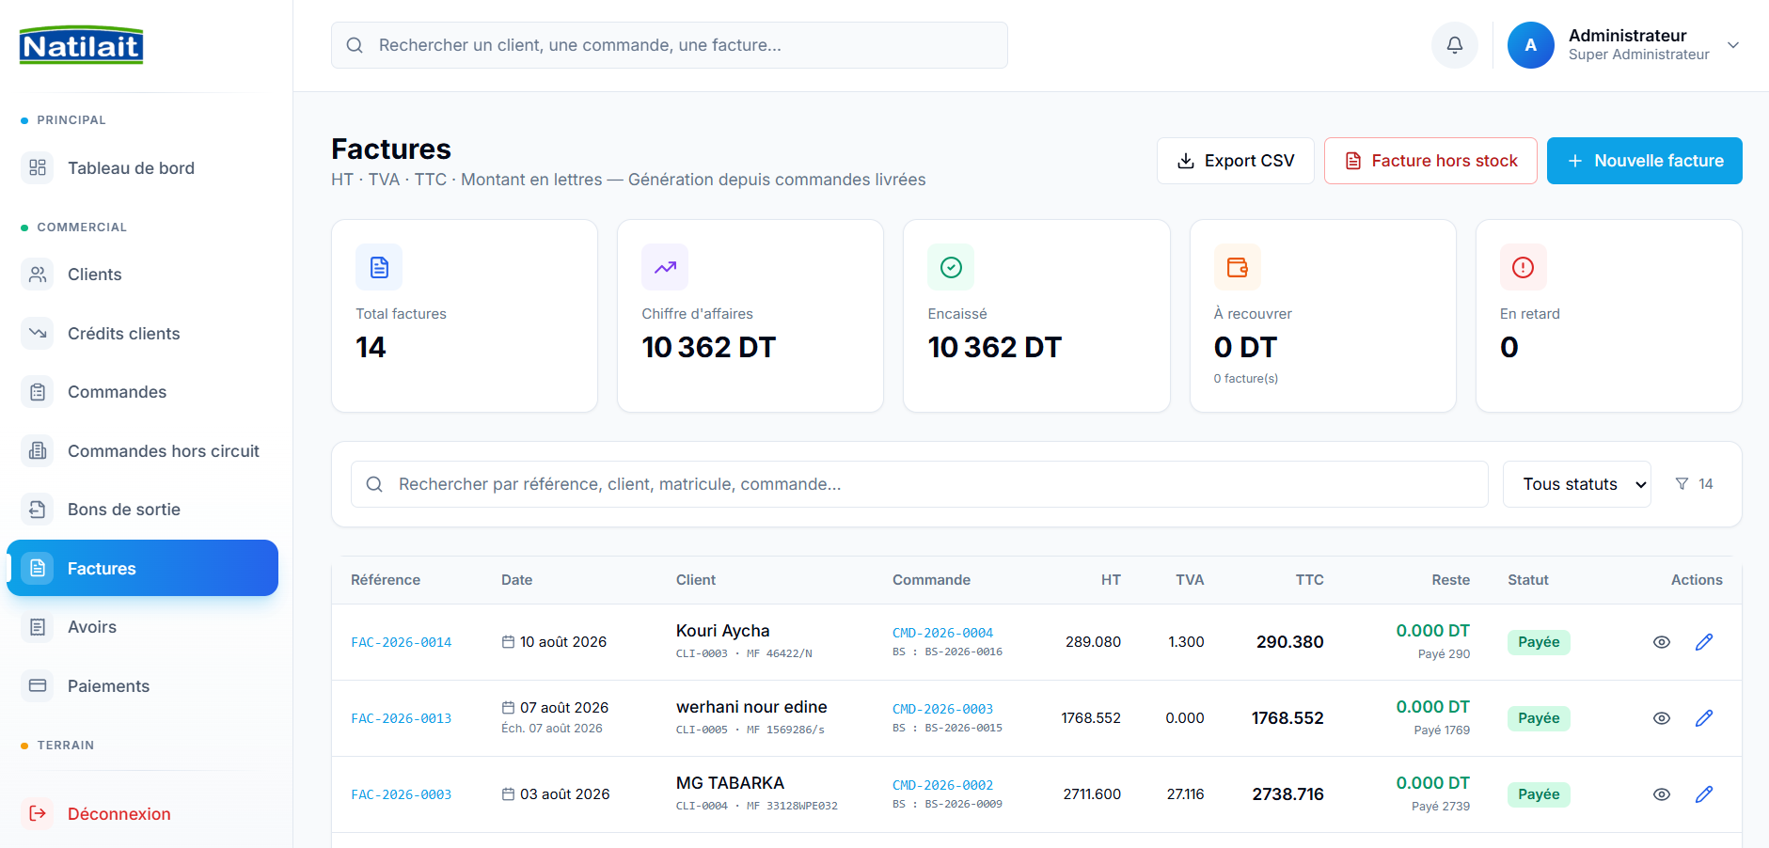
Task: Open invoice FAC-2026-0003
Action: point(401,794)
